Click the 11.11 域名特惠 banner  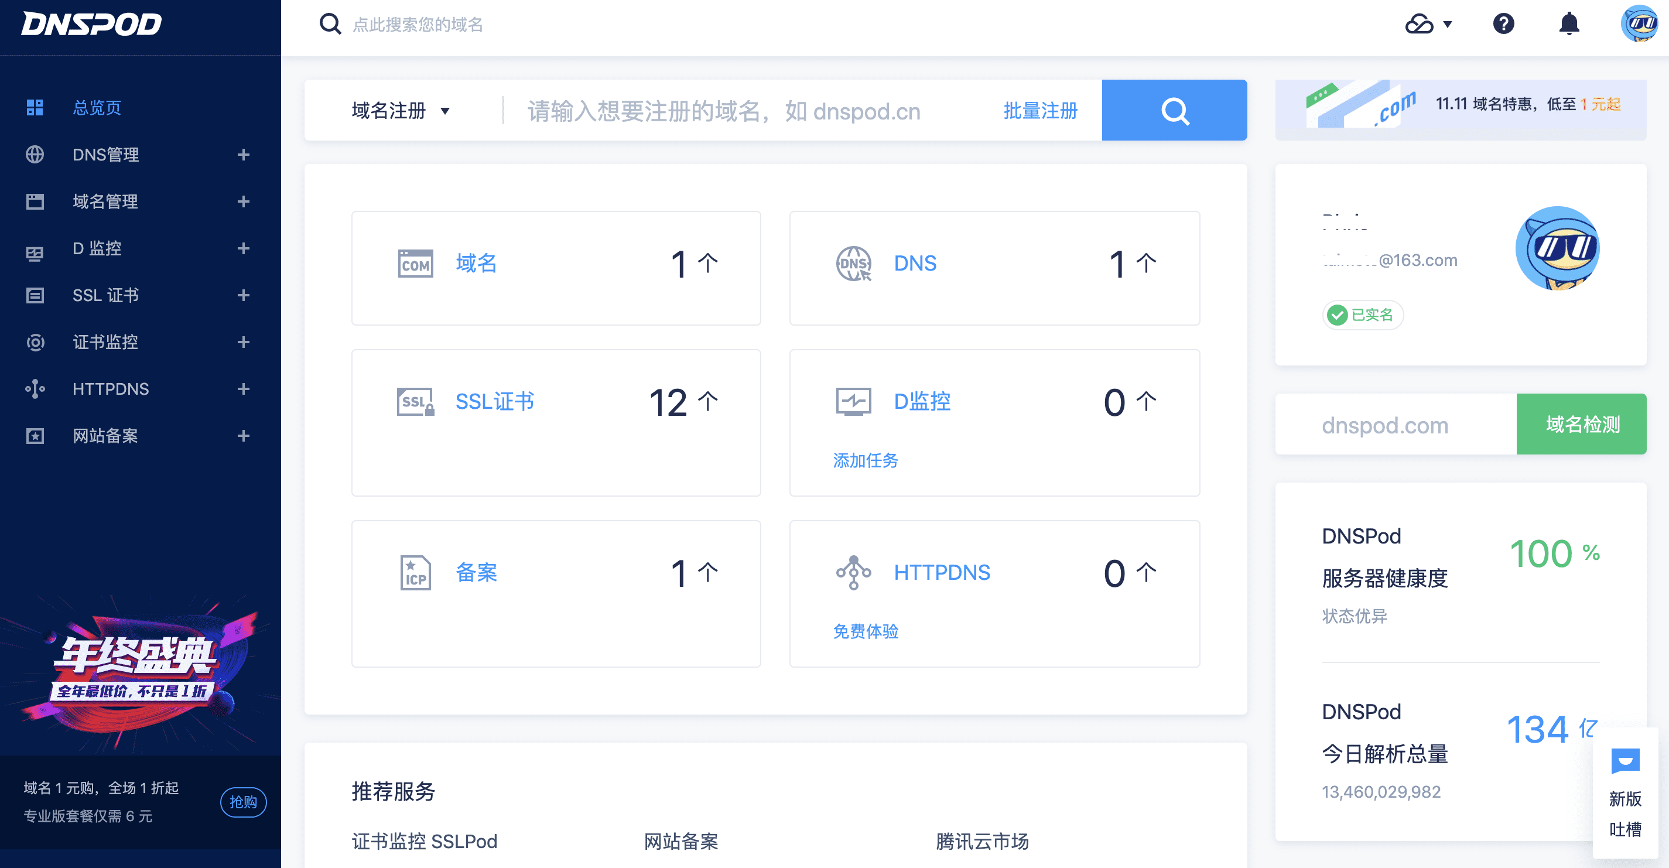pos(1461,110)
